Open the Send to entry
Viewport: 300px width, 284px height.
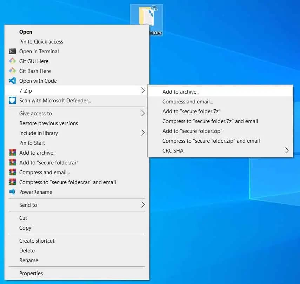[76, 205]
